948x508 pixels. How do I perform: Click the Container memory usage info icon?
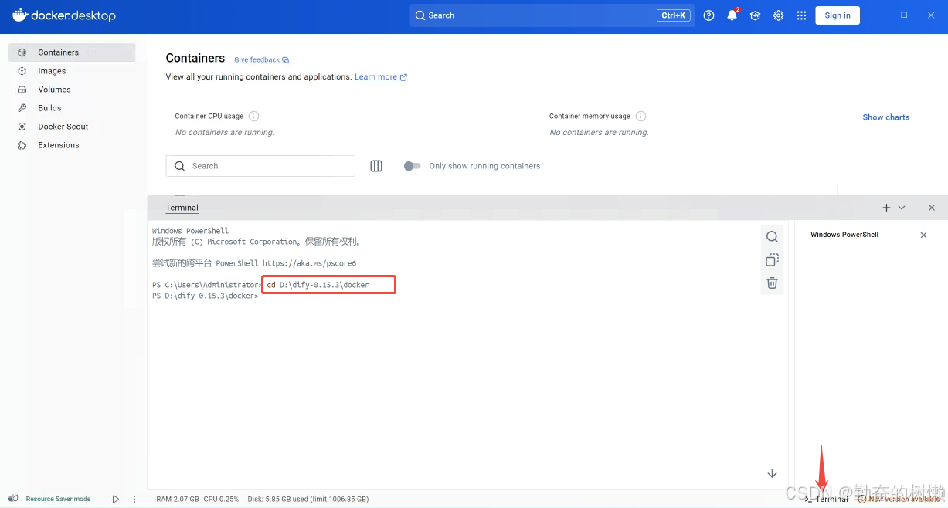coord(640,117)
